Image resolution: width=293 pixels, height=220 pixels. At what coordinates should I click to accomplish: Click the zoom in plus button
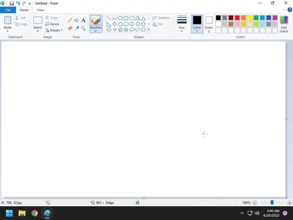pos(290,203)
